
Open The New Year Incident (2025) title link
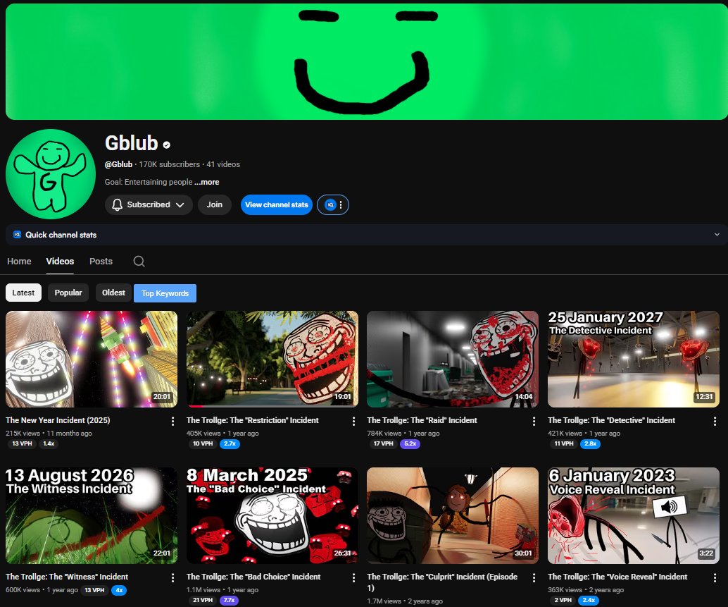tap(58, 420)
